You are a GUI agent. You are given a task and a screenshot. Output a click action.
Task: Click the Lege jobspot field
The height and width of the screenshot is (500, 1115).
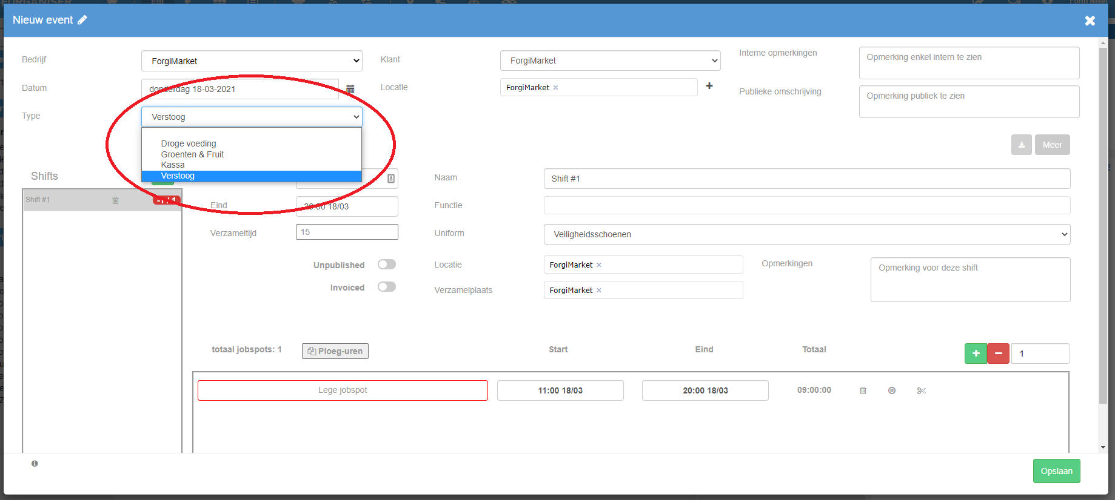click(x=343, y=390)
